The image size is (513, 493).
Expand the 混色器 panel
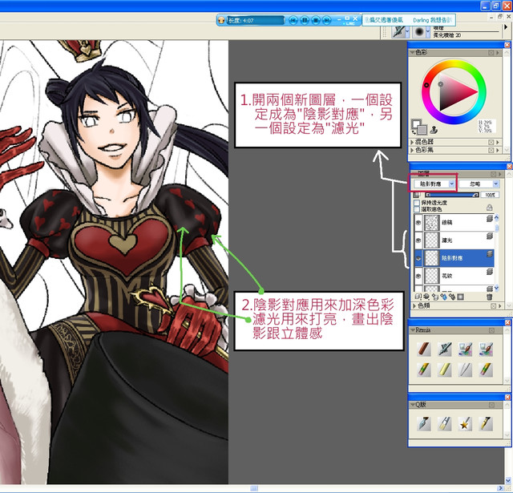point(412,143)
